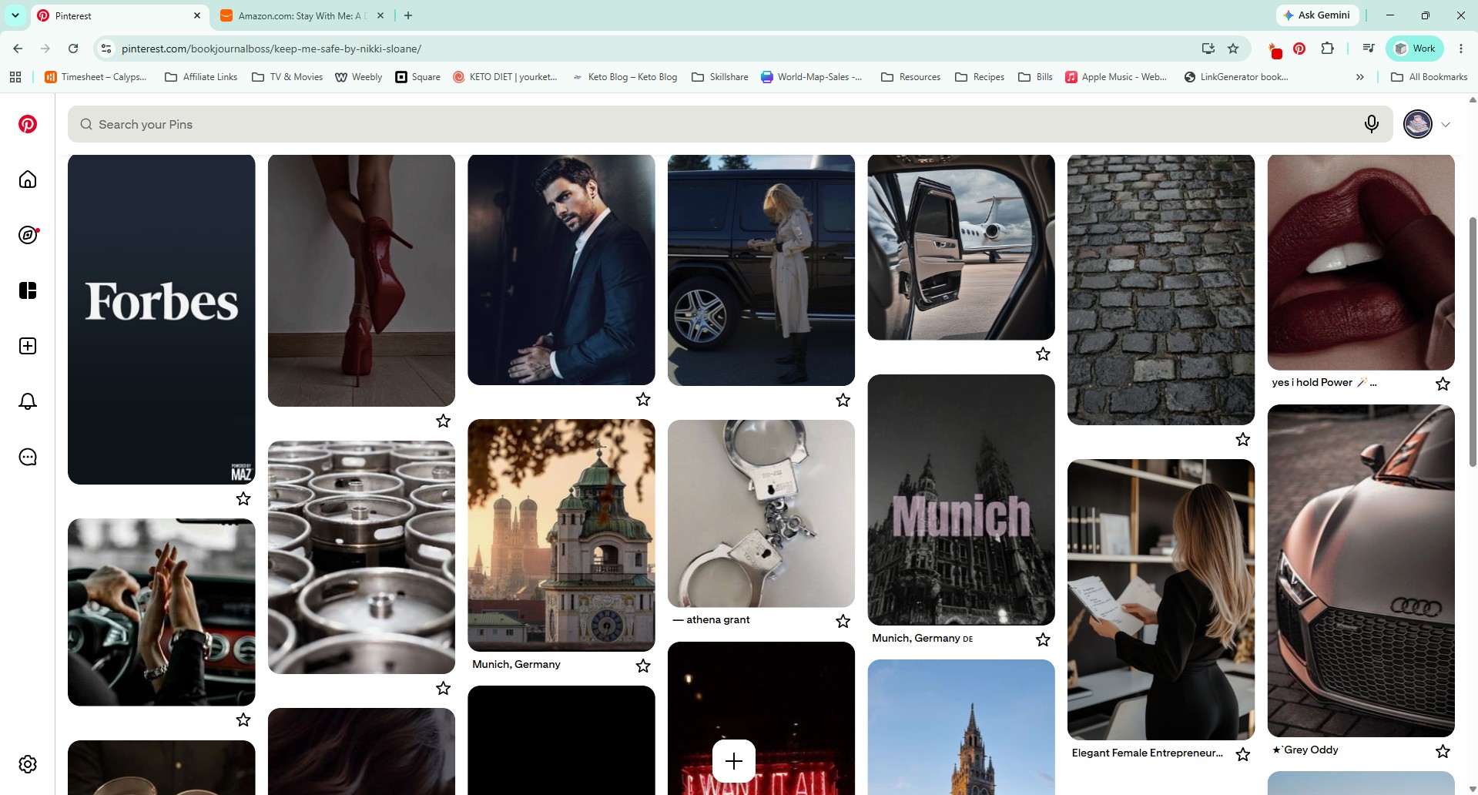The height and width of the screenshot is (795, 1478).
Task: Open the Pinterest home feed icon
Action: [x=28, y=179]
